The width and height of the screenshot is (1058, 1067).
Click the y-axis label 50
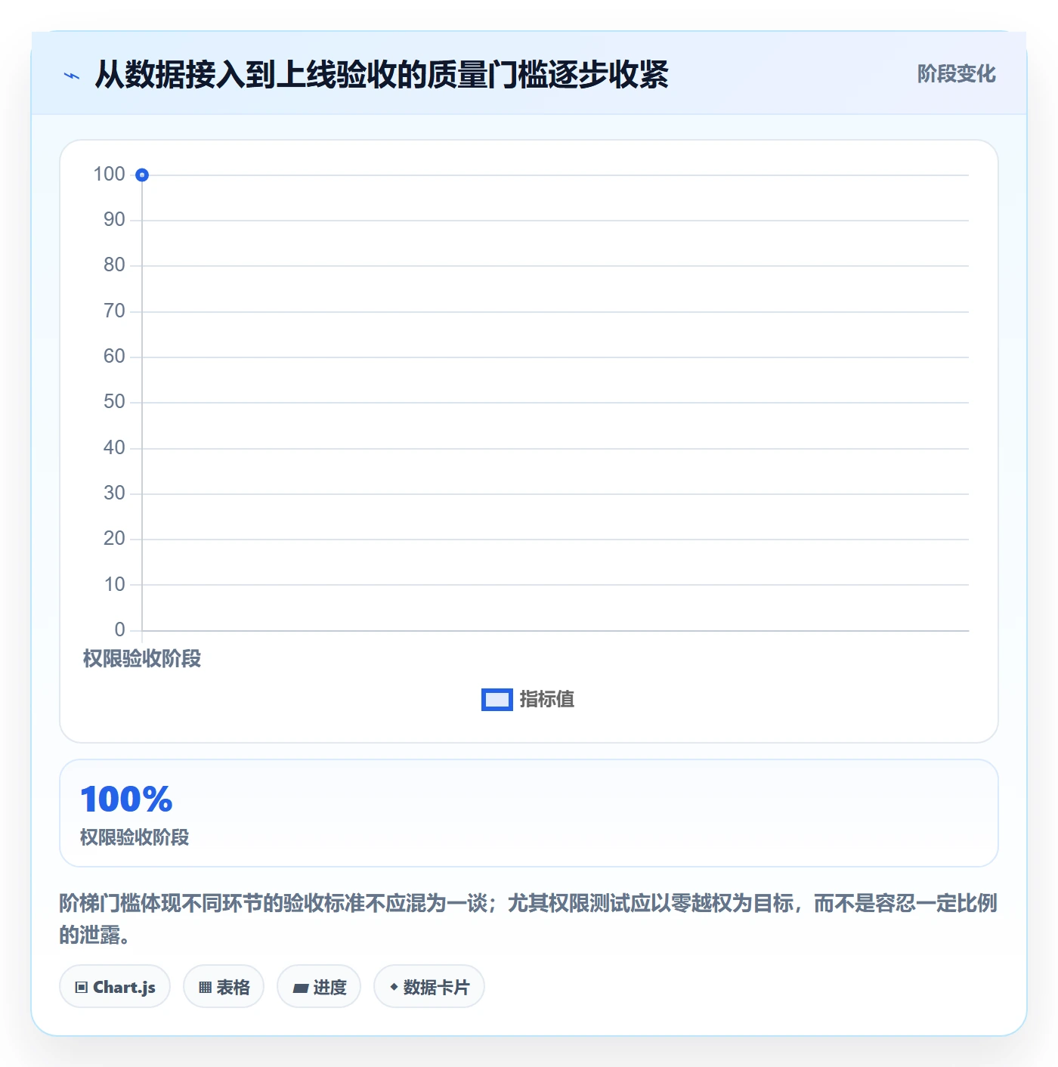114,402
